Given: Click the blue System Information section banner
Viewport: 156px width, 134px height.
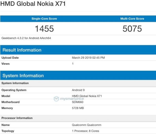Looking at the screenshot, I should (78, 75).
